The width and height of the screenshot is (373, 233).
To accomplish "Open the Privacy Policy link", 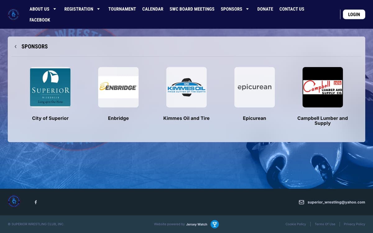I will (x=354, y=224).
